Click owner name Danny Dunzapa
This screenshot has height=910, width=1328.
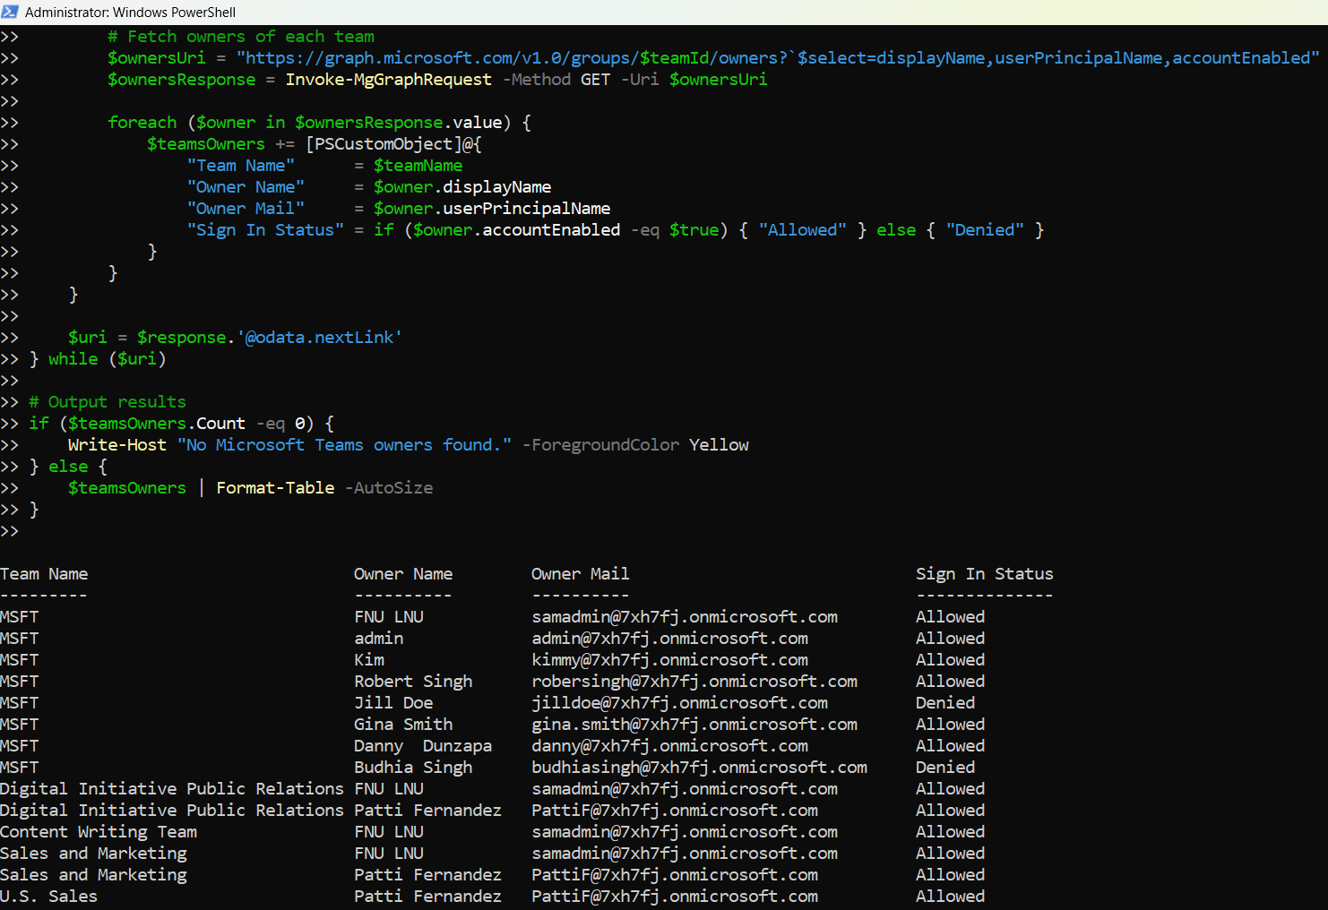point(422,746)
